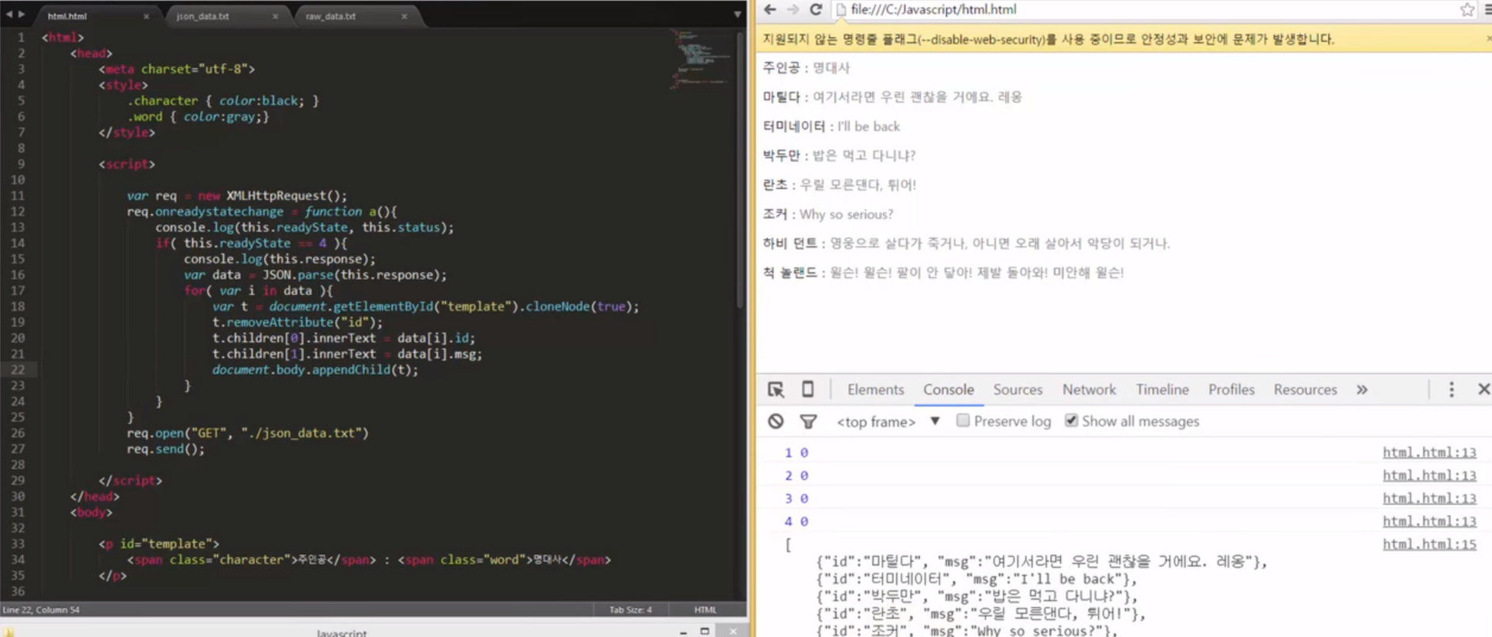
Task: Click the req.send(); line in the editor
Action: [x=165, y=449]
